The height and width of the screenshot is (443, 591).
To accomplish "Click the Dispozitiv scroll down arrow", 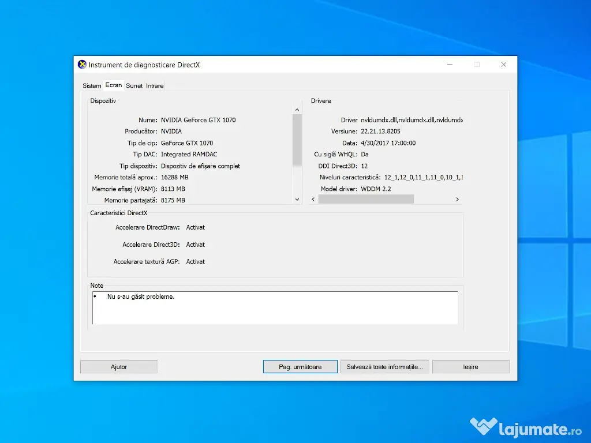I will click(297, 199).
